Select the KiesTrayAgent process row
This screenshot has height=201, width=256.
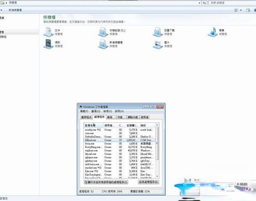120,175
